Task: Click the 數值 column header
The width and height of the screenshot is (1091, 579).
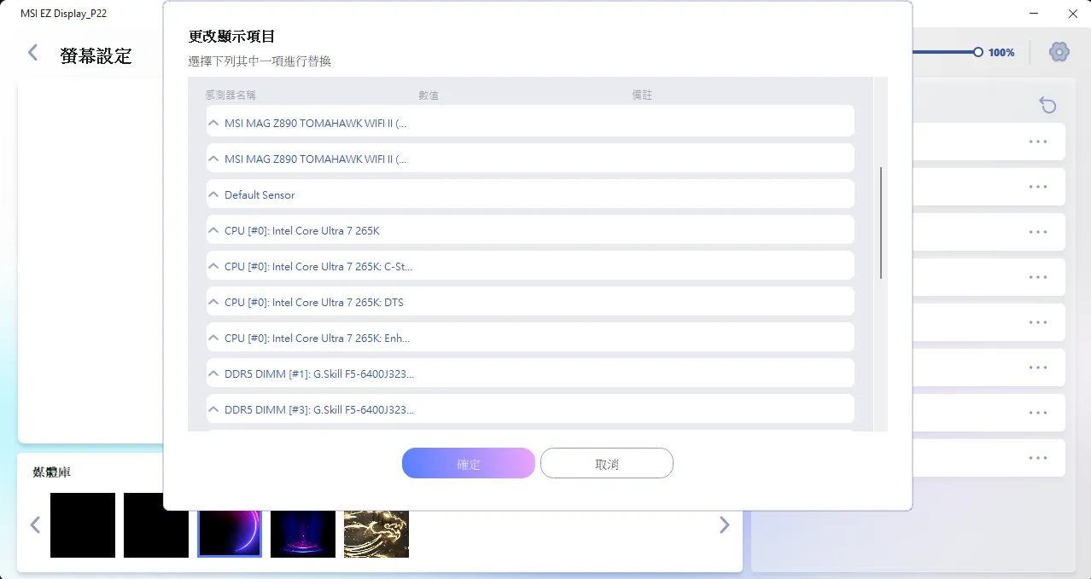Action: [429, 95]
